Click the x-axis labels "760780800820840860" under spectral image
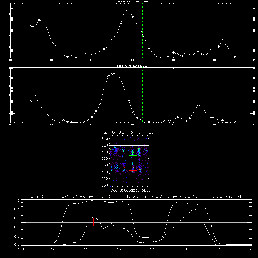Image resolution: width=258 pixels, height=258 pixels. pyautogui.click(x=131, y=191)
